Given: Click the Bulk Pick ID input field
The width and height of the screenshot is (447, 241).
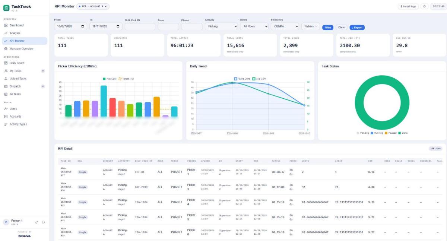Looking at the screenshot, I should [x=140, y=26].
